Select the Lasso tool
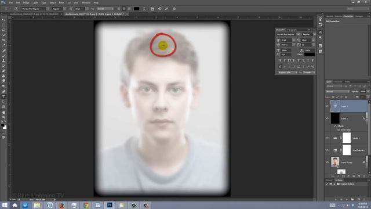 point(3,30)
